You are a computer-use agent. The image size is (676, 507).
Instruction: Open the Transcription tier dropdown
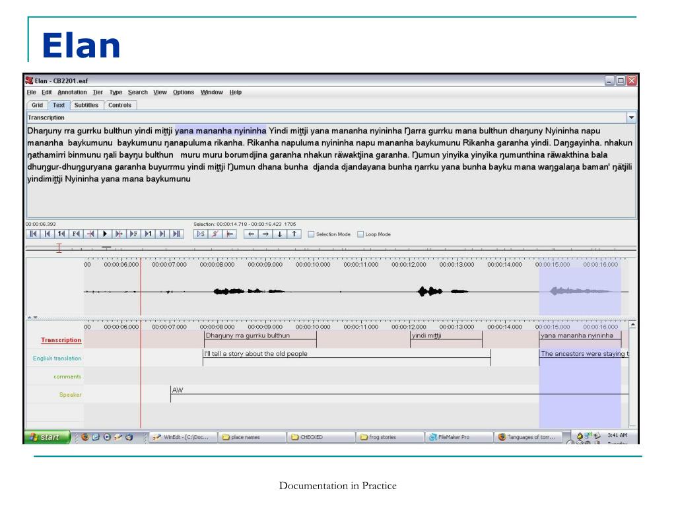click(631, 118)
